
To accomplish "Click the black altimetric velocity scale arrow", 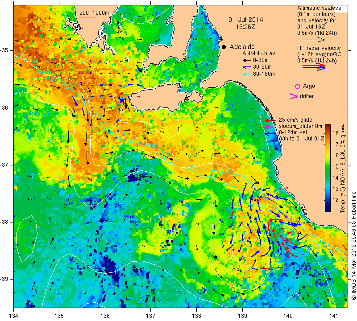I will click(314, 40).
